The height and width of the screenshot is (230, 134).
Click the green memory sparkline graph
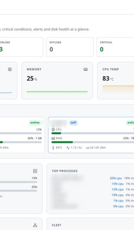[x=57, y=92]
